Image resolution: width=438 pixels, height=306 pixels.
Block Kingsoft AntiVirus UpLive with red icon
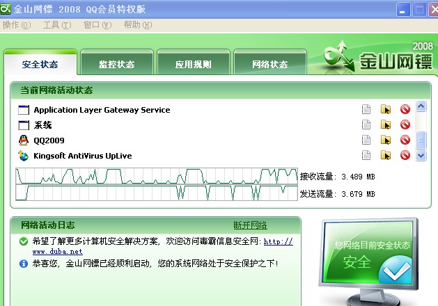tap(405, 155)
